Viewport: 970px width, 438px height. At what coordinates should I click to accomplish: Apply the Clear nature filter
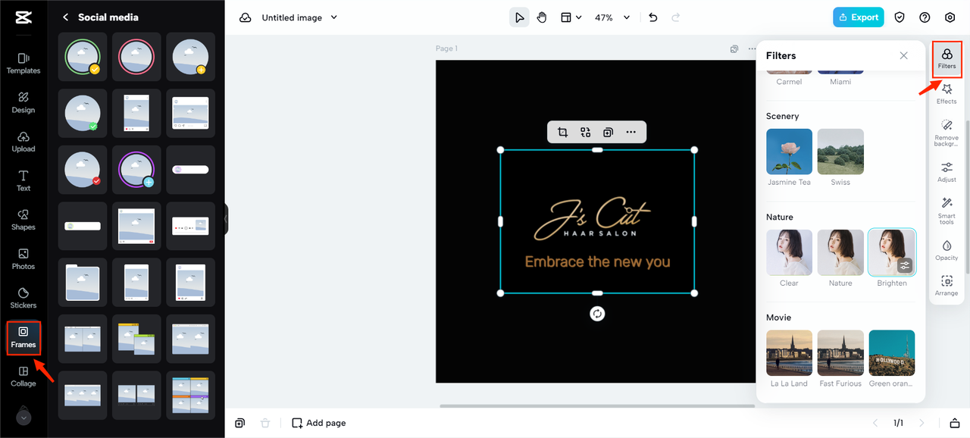(789, 252)
